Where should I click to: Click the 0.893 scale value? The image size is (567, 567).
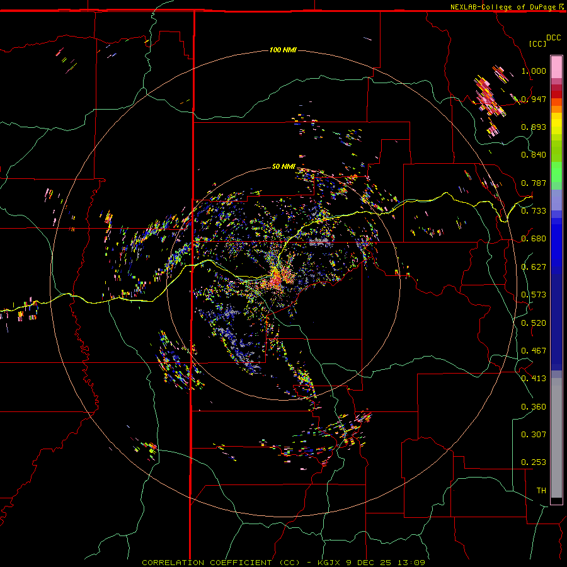coord(534,127)
